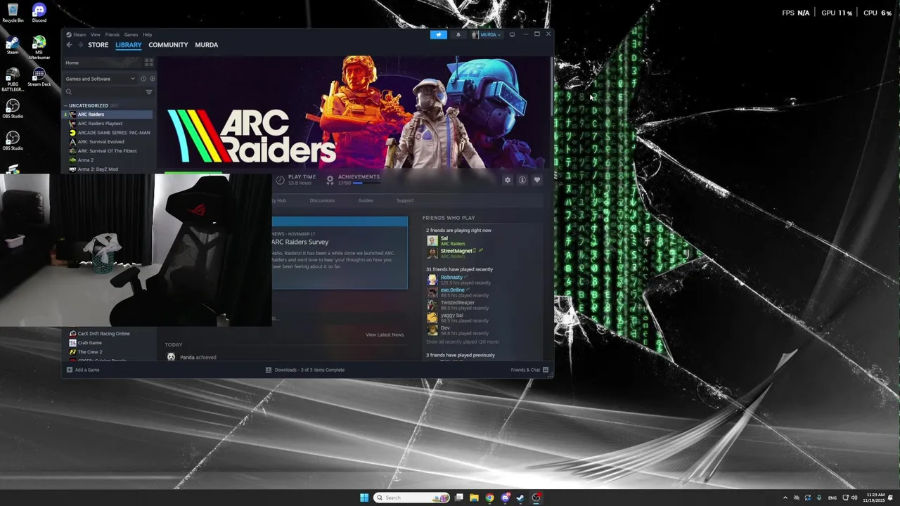This screenshot has height=506, width=900.
Task: Add ARC Raiders to favorites heart
Action: (537, 180)
